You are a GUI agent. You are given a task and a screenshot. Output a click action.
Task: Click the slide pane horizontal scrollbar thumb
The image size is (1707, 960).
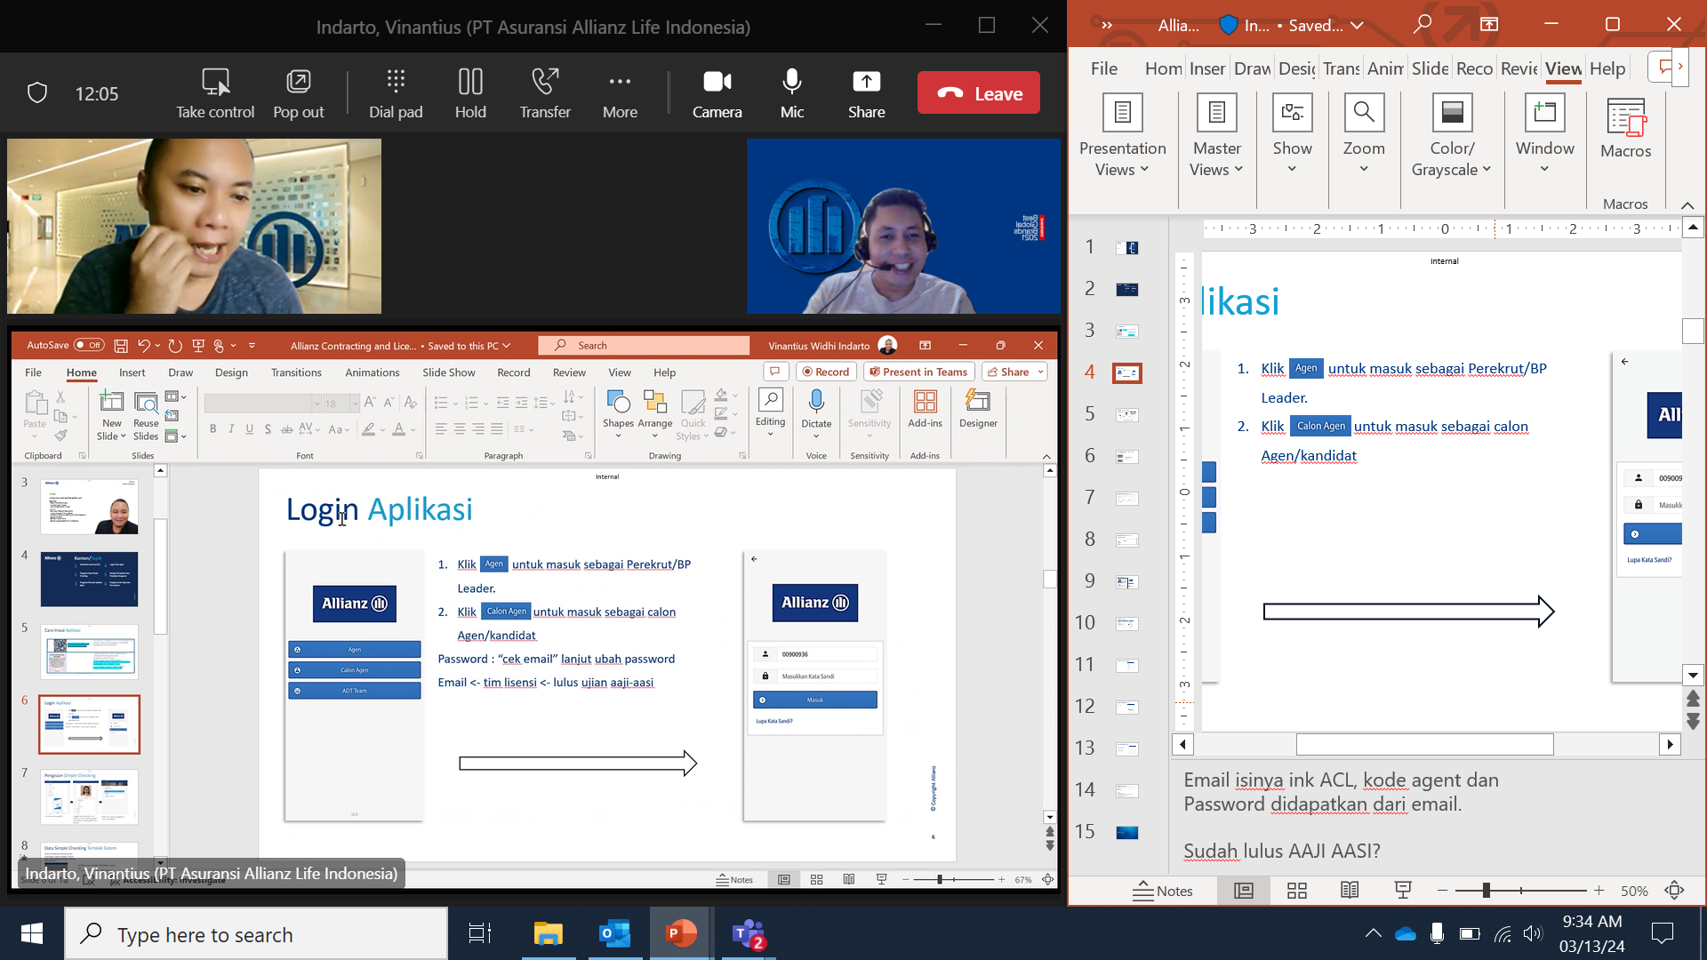coord(1424,744)
